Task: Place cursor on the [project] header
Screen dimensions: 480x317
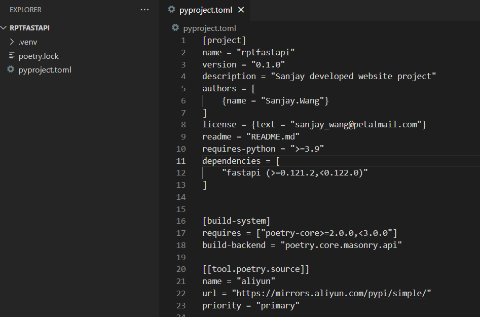Action: [224, 41]
